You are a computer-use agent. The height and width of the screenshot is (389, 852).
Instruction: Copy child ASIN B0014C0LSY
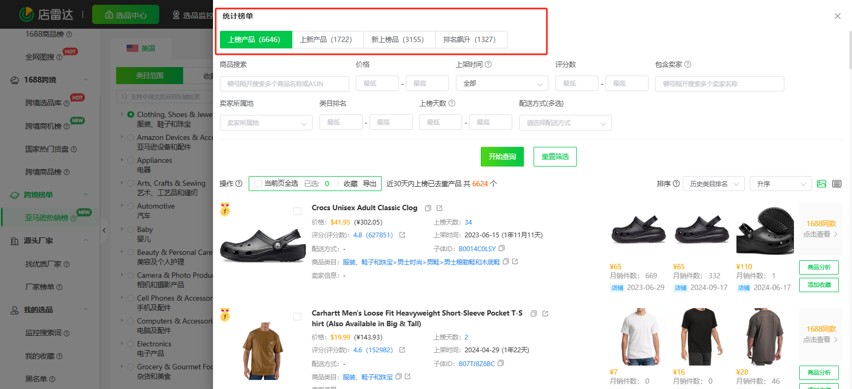(x=502, y=249)
